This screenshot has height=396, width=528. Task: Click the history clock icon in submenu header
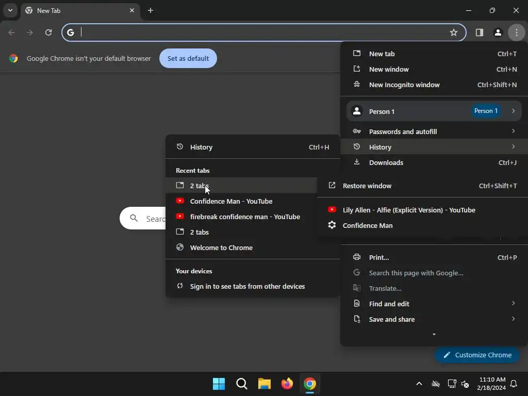pyautogui.click(x=180, y=146)
